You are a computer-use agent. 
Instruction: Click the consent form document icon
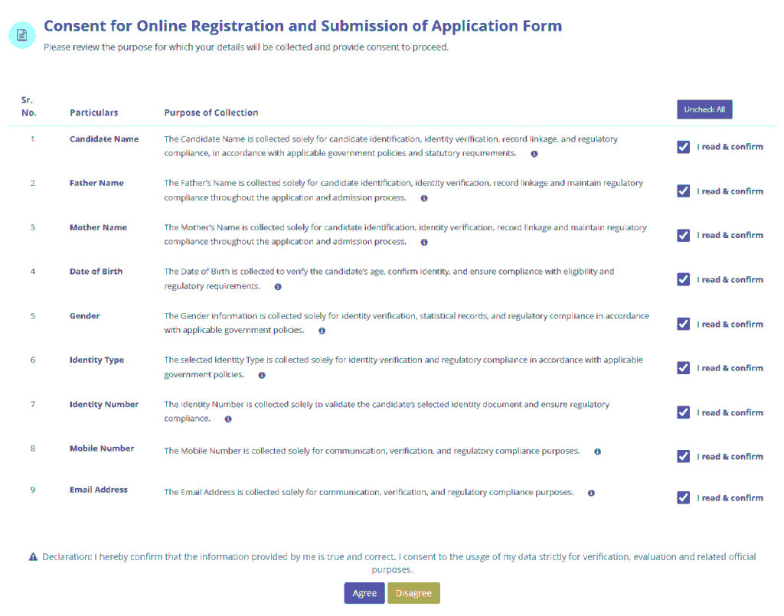tap(22, 34)
